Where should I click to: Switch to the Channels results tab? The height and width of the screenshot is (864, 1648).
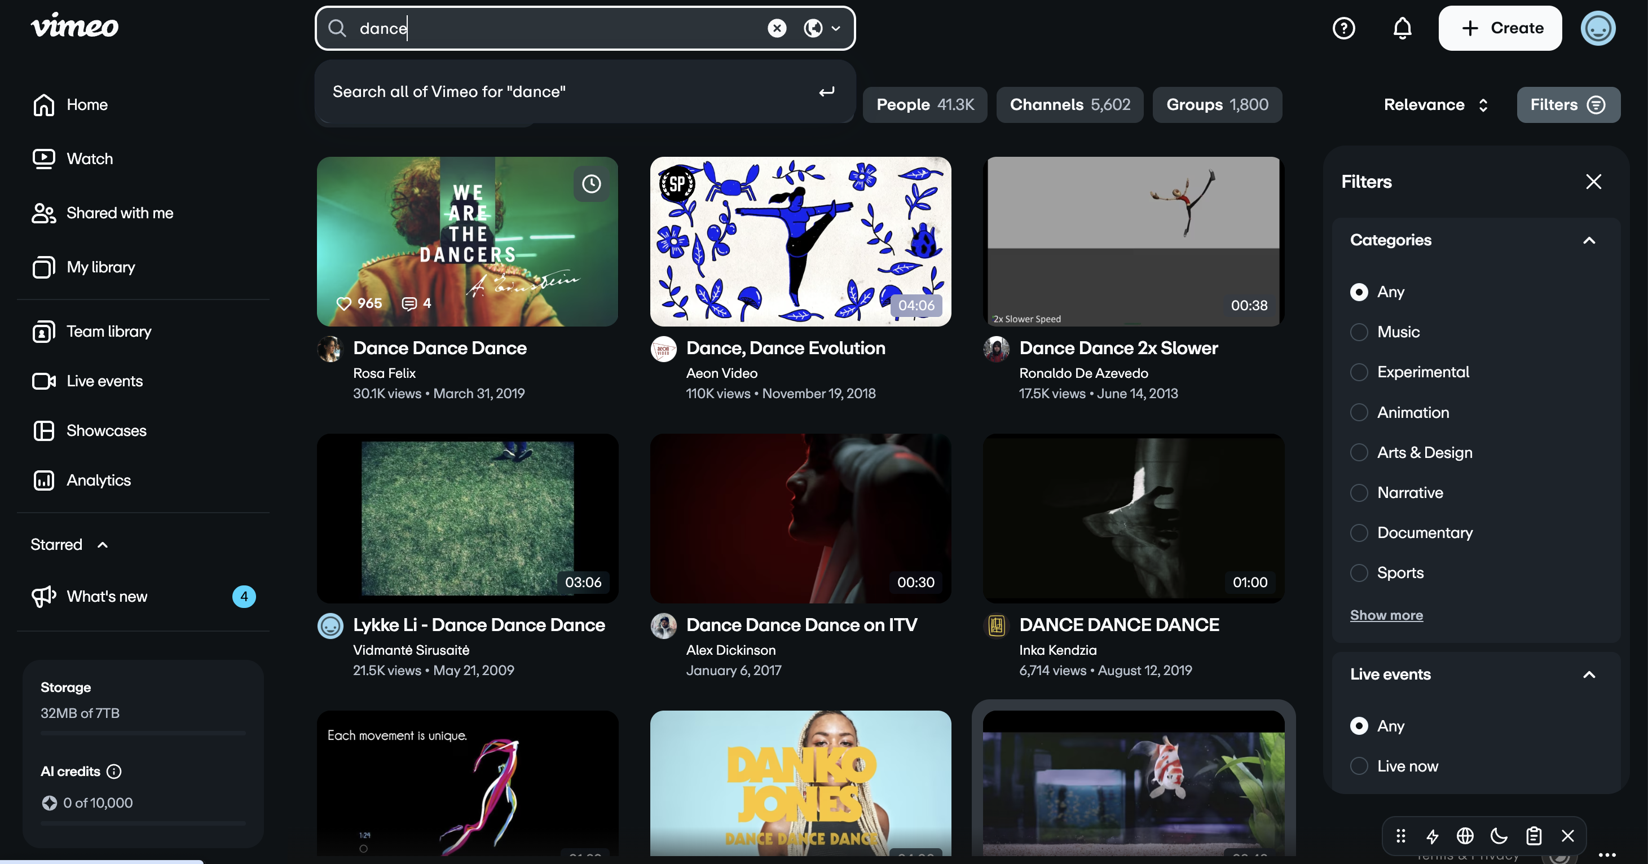click(1069, 104)
